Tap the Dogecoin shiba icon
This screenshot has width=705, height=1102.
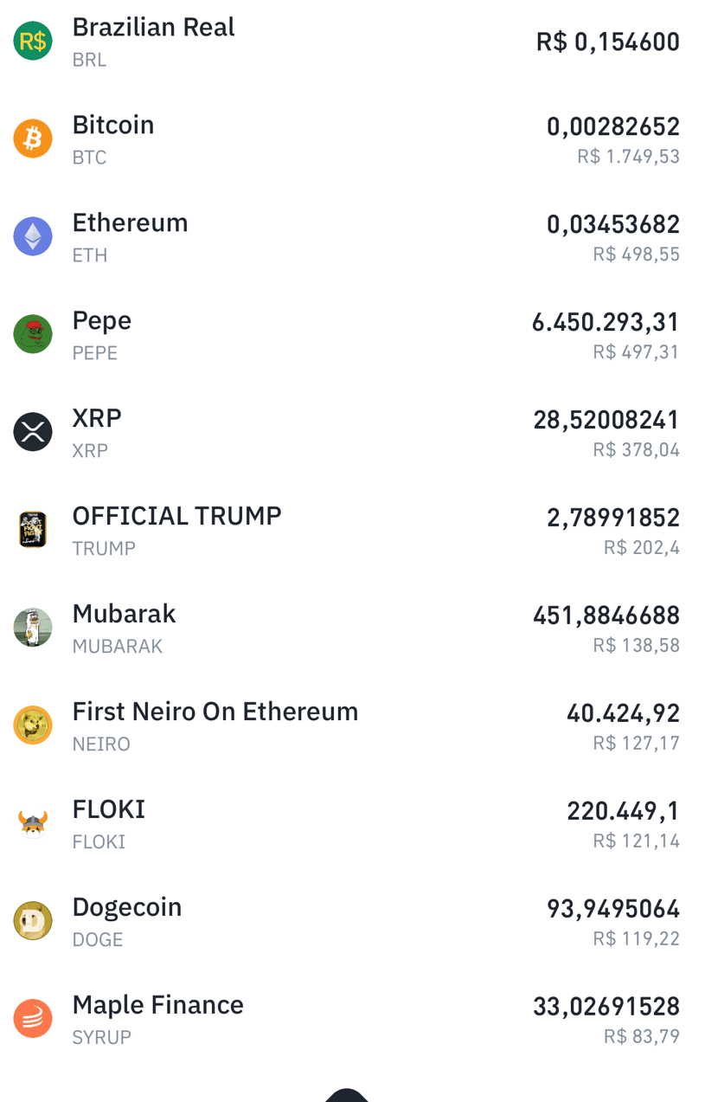(33, 921)
